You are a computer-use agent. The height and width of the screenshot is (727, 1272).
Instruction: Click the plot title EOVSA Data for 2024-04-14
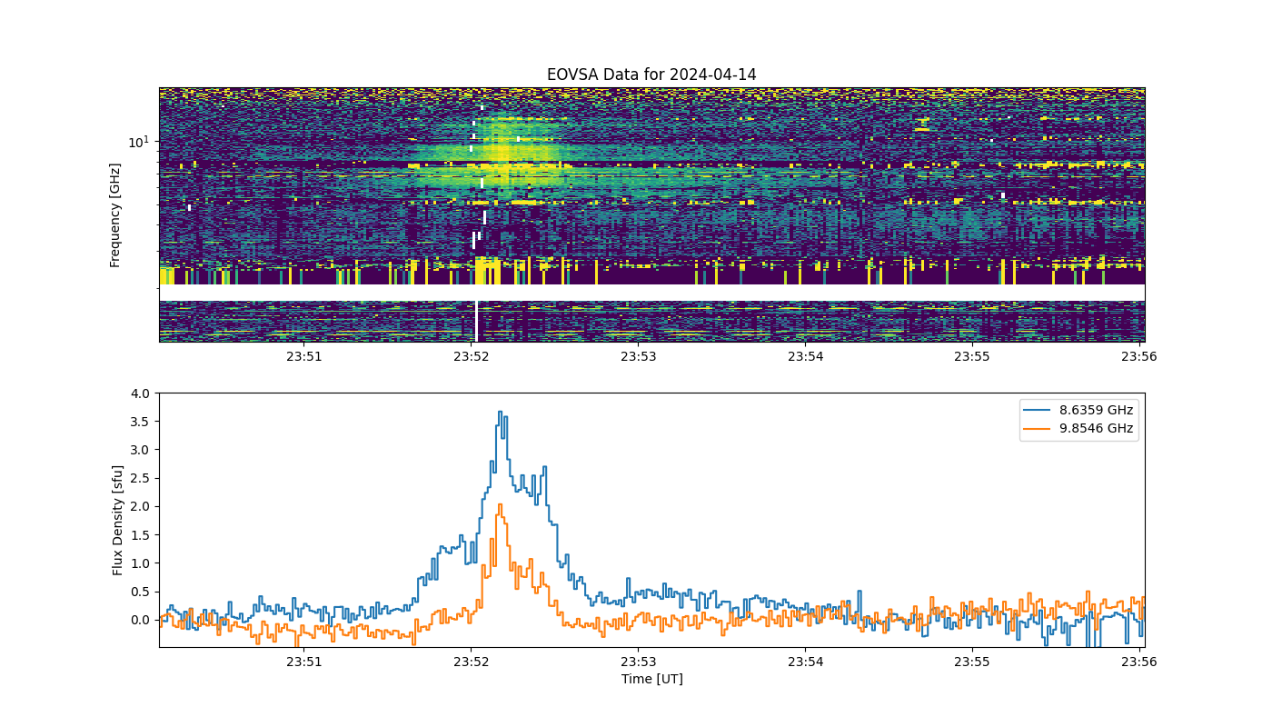pos(651,75)
